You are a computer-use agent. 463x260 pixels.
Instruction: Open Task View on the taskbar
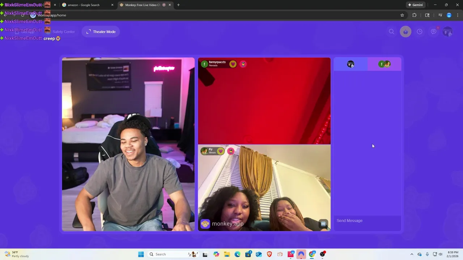(205, 254)
